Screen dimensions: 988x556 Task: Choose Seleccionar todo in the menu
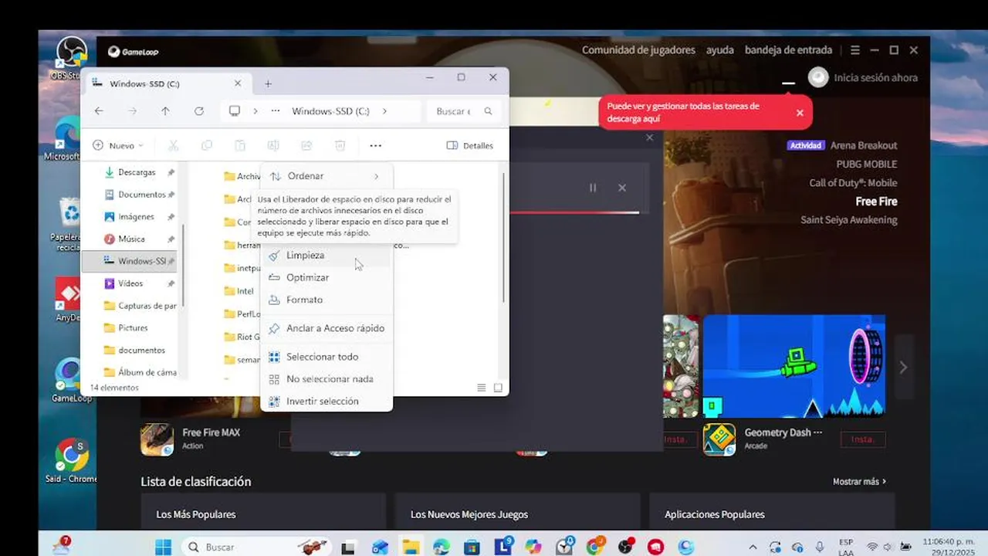(327, 357)
